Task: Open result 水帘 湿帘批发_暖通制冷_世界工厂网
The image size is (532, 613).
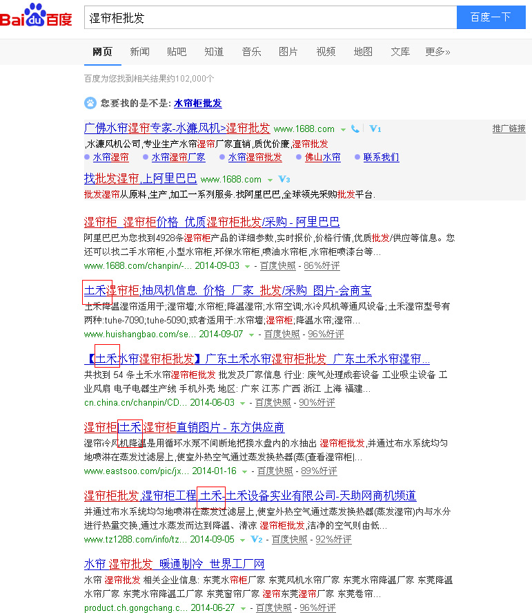Action: [x=175, y=564]
